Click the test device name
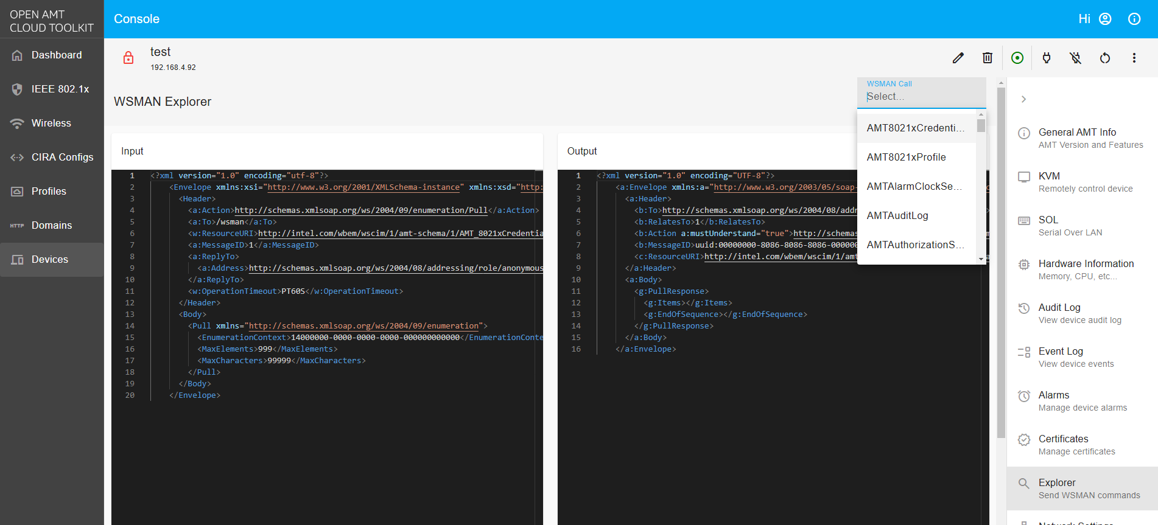 161,52
